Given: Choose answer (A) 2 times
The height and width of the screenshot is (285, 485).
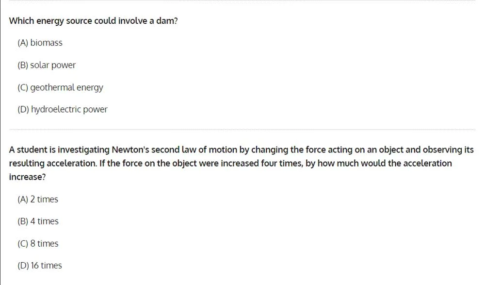Looking at the screenshot, I should click(38, 199).
